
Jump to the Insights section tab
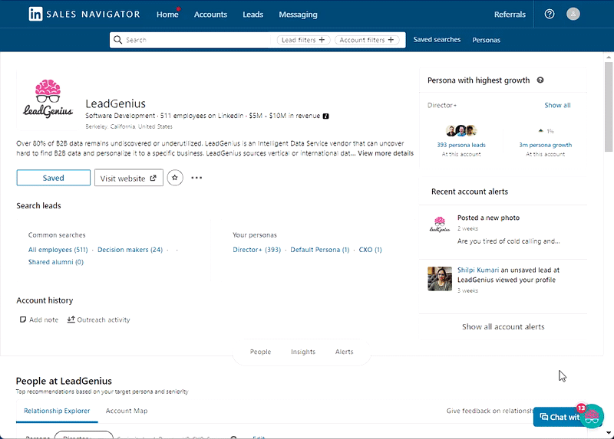(x=303, y=352)
